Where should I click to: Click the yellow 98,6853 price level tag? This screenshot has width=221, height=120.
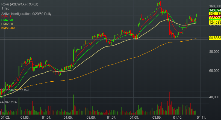[x=214, y=39]
